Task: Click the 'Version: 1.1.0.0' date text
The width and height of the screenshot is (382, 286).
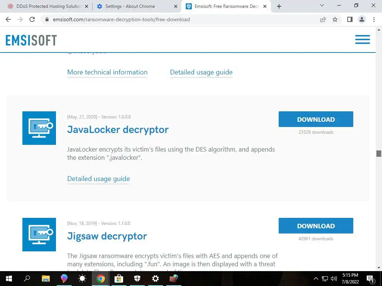Action: tap(98, 223)
